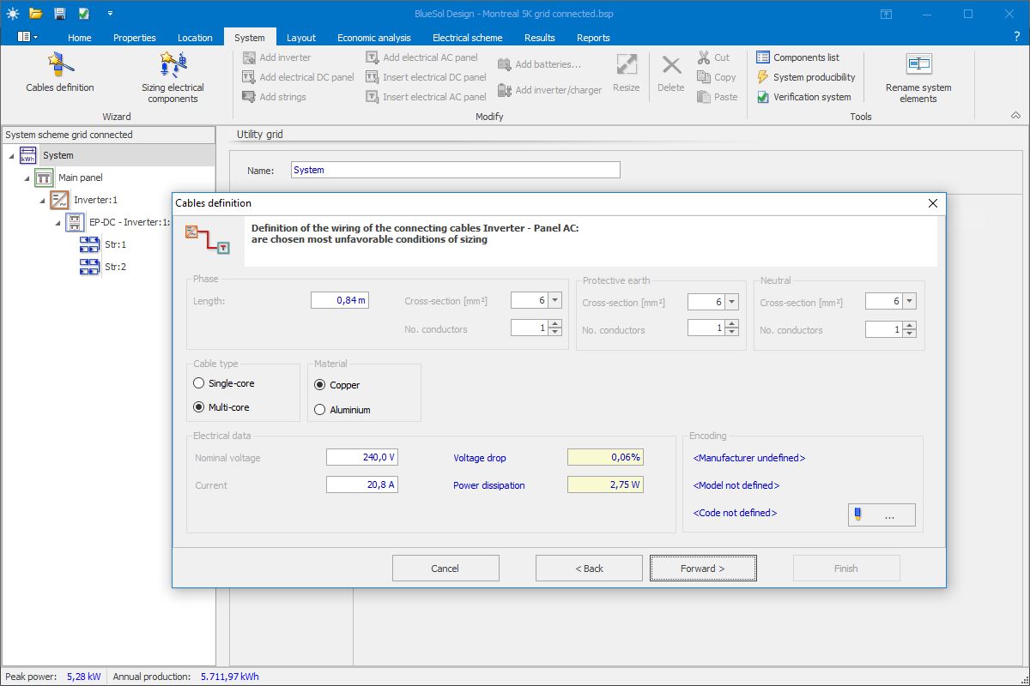Click the open folder icon in title bar
The image size is (1030, 686).
coord(35,14)
